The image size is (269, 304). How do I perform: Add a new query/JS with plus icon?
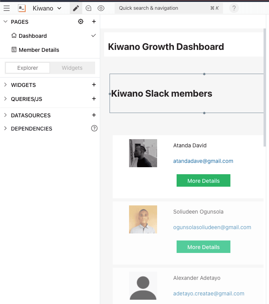point(94,99)
